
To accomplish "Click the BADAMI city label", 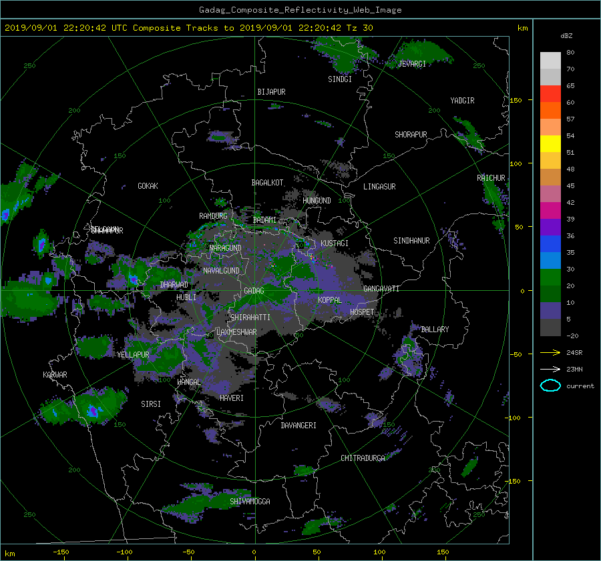I will (x=264, y=220).
